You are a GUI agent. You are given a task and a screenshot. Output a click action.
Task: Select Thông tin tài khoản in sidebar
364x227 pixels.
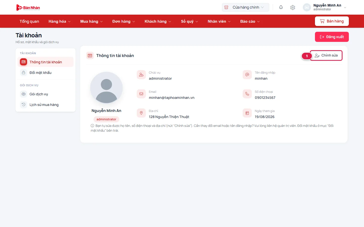[x=45, y=62]
